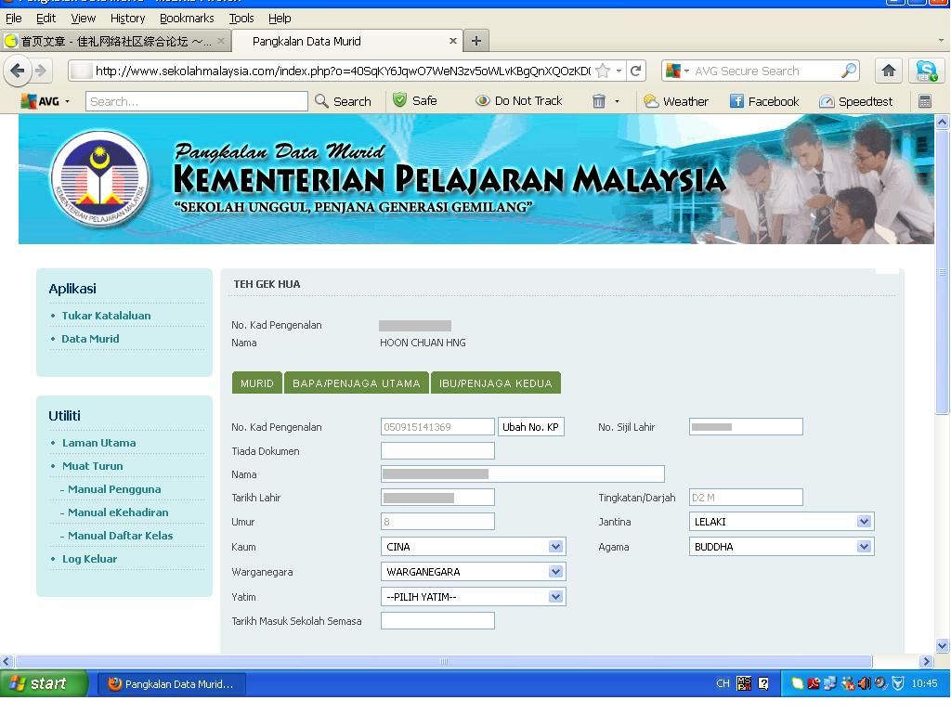951x713 pixels.
Task: Click the browser back arrow button
Action: 18,71
